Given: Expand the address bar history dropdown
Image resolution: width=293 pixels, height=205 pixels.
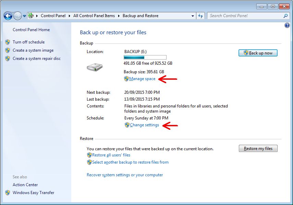Looking at the screenshot, I should (193, 16).
